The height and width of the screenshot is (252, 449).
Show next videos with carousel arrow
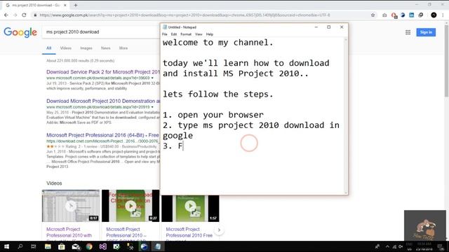219,230
